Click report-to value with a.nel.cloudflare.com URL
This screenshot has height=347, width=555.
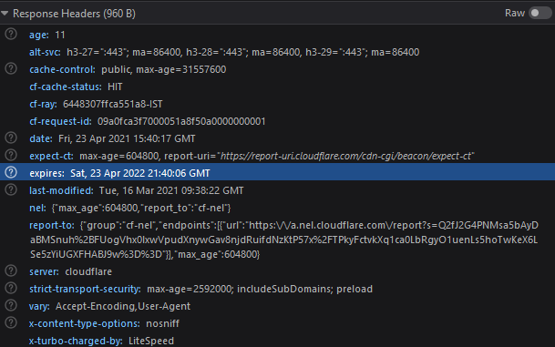point(284,240)
